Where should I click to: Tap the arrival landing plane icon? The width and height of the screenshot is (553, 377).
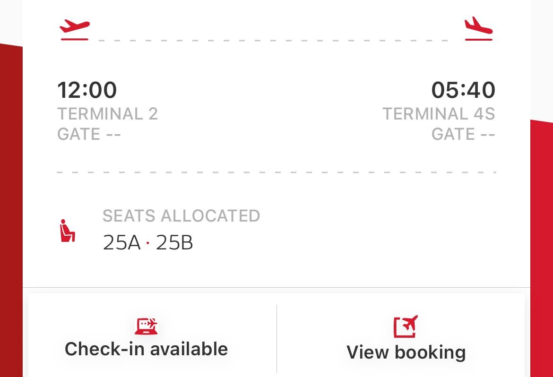(x=478, y=29)
